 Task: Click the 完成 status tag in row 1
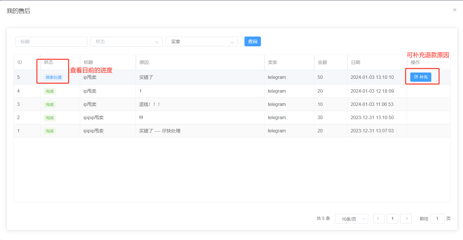50,131
